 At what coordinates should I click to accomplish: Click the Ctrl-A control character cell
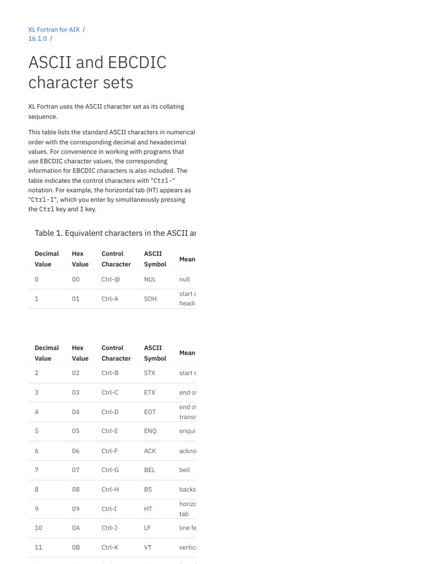tap(110, 299)
